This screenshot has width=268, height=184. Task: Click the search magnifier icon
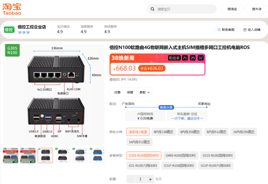152,9
